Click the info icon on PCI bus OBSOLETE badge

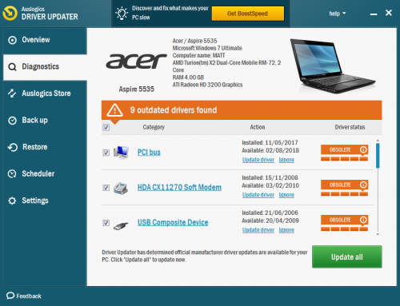click(363, 149)
